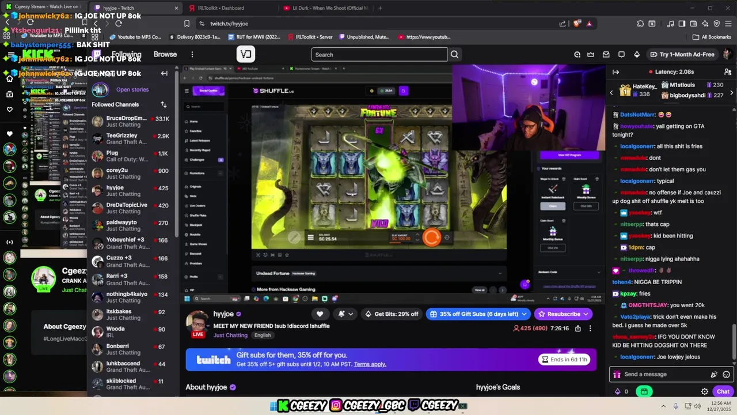Open the Just Chatting category link
This screenshot has height=415, width=737.
230,335
